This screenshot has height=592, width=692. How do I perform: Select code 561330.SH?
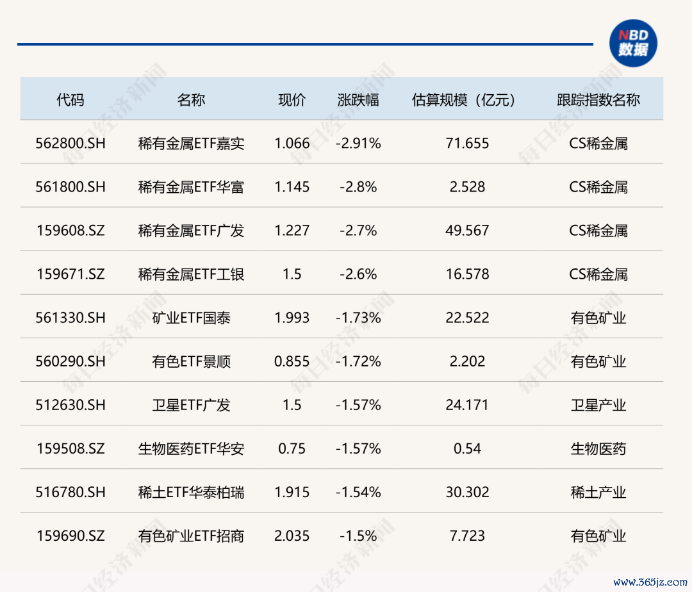pos(70,318)
